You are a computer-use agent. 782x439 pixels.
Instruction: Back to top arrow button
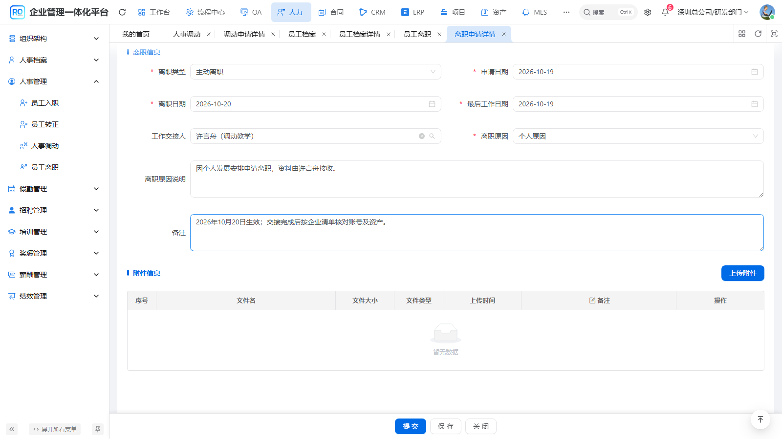coord(760,419)
